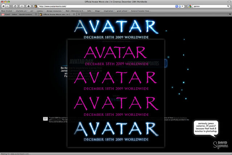Viewport: 232px width, 155px height.
Task: Close the Gmail Inbox tab
Action: point(36,15)
